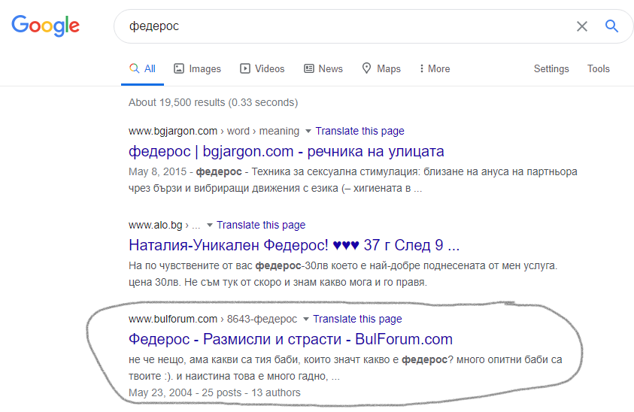Click the May 23, 2004 - 25 posts text
The image size is (634, 412).
(214, 392)
